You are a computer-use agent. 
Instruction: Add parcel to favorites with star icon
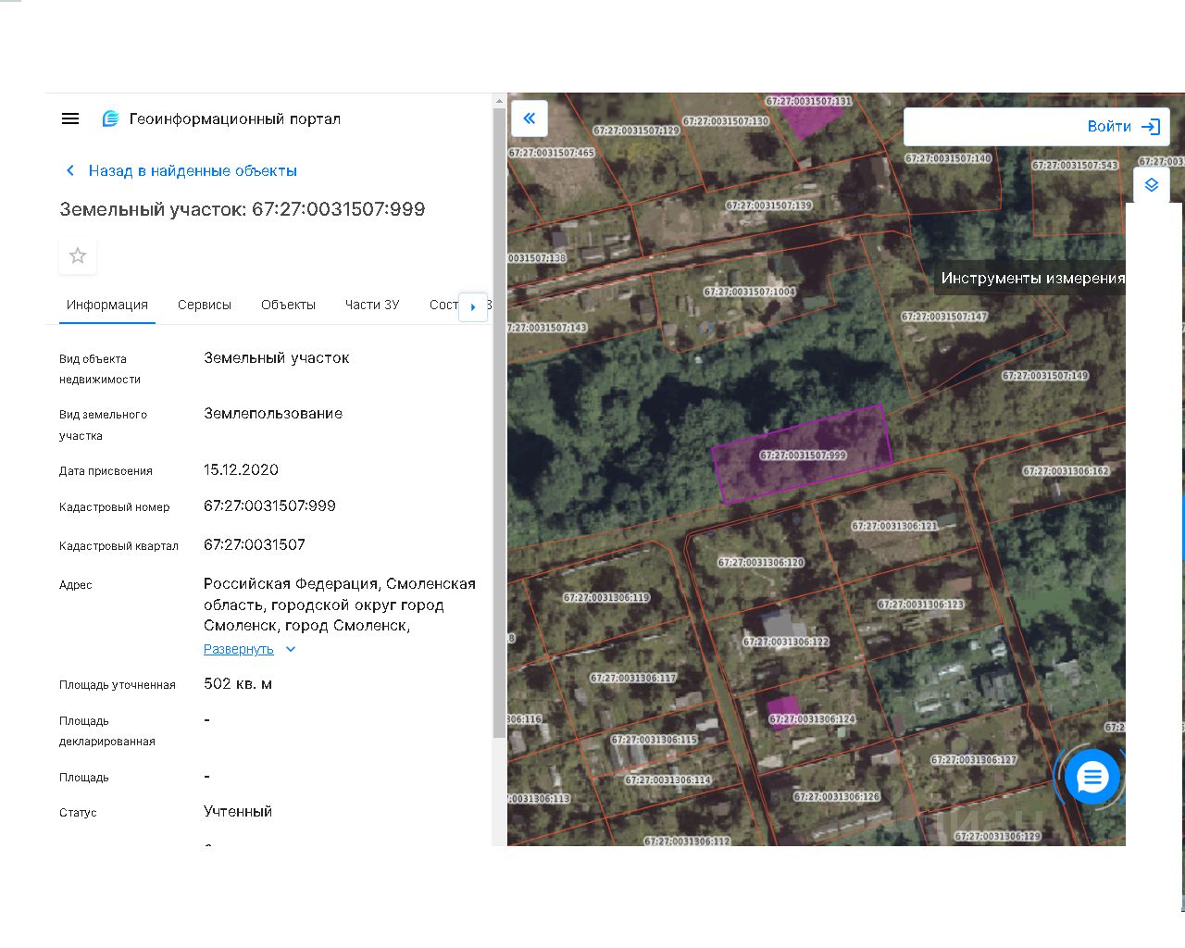(x=78, y=256)
